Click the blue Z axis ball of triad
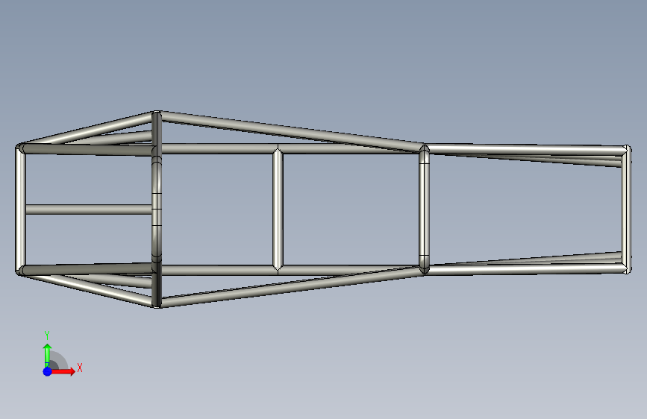Screen dimensions: 647x419 point(48,371)
